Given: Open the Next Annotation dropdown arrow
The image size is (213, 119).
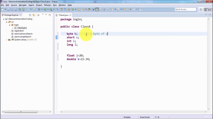Looking at the screenshot, I should point(115,10).
